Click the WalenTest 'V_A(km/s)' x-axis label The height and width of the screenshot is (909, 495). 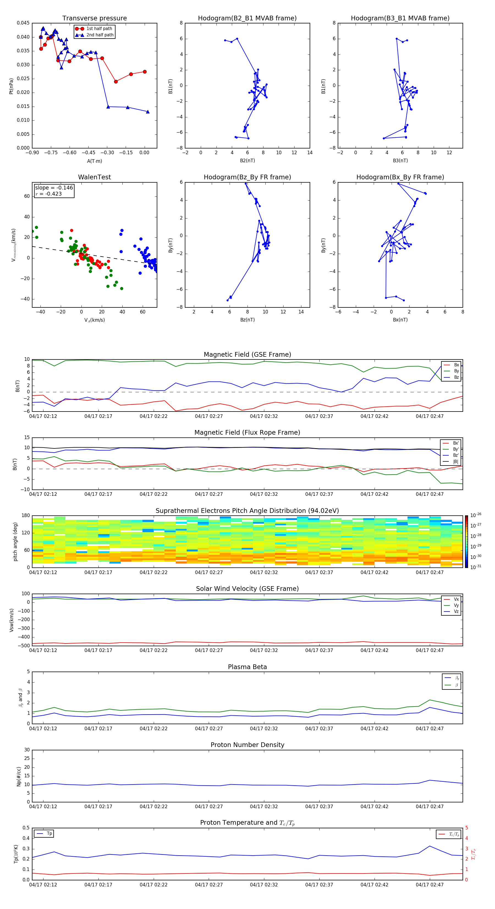(x=94, y=320)
